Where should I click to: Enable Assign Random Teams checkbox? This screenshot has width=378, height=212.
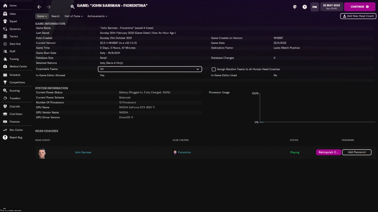coord(214,69)
